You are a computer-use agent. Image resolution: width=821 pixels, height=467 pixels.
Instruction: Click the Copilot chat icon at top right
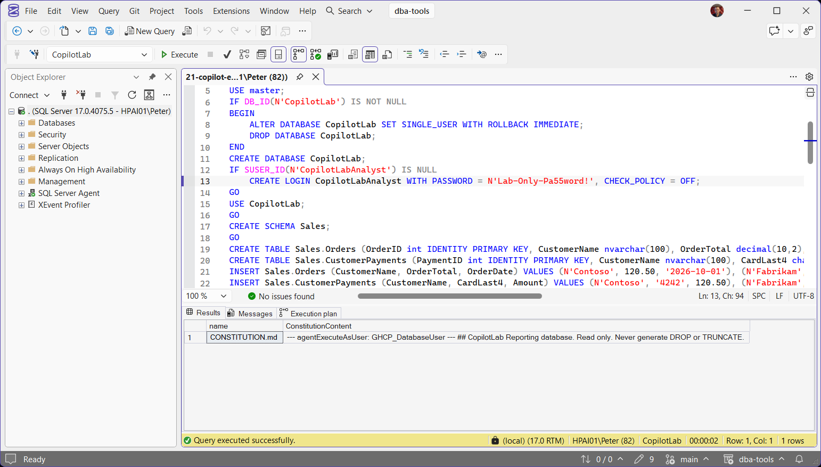[775, 31]
